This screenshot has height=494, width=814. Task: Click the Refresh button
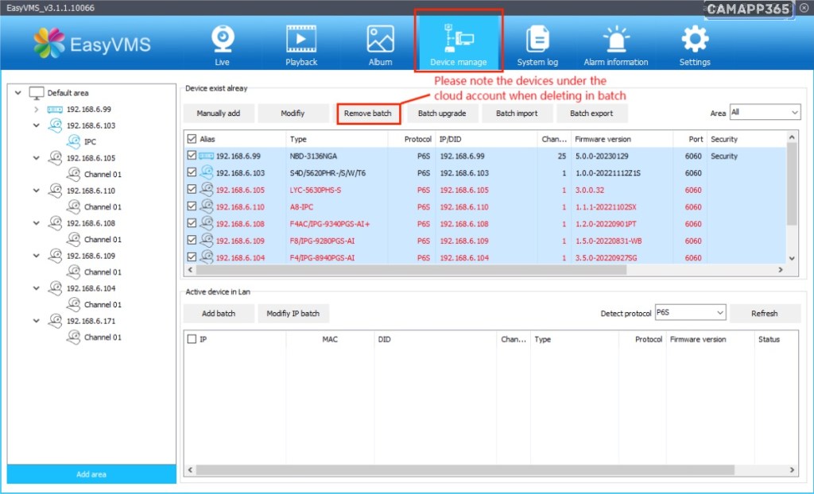764,313
